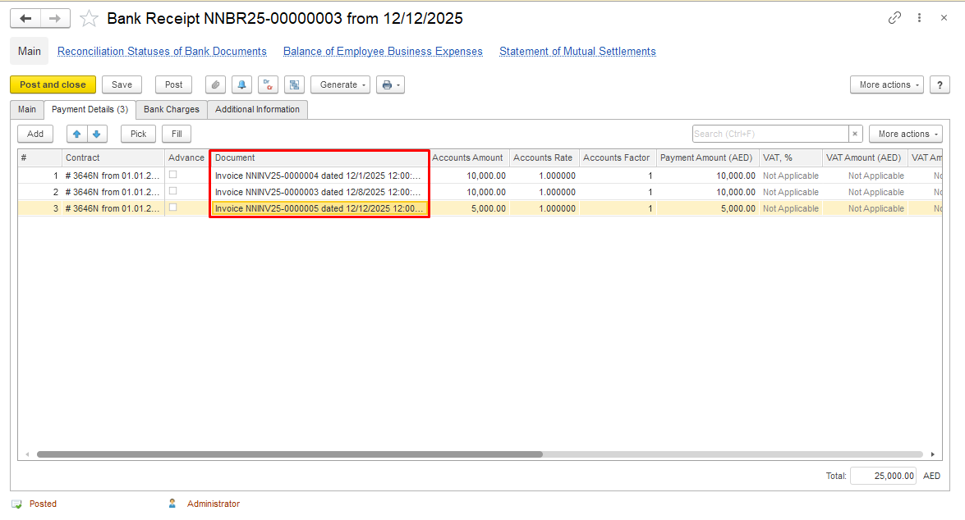
Task: Switch to the Main page at top
Action: (30, 51)
